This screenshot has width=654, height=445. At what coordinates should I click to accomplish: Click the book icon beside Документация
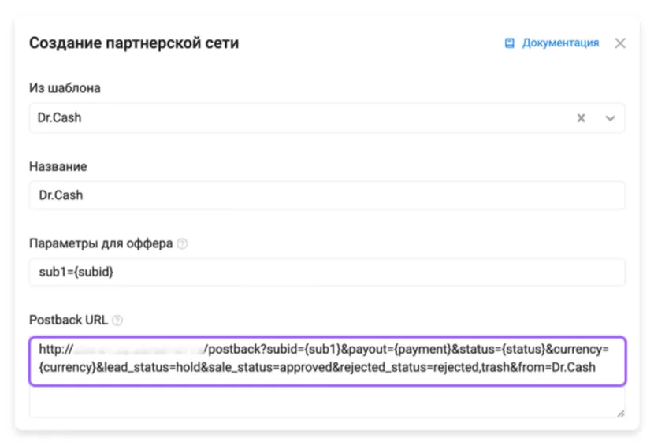point(509,43)
